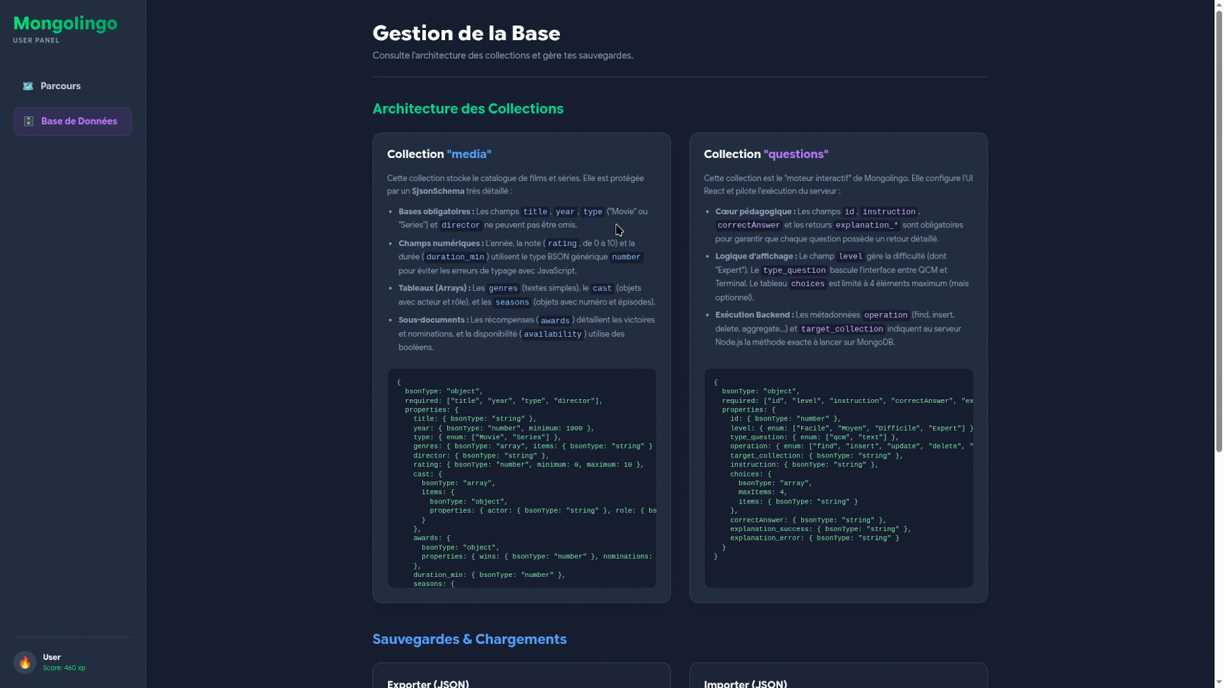This screenshot has height=688, width=1224.
Task: Click the "availability" code tag
Action: coord(552,334)
